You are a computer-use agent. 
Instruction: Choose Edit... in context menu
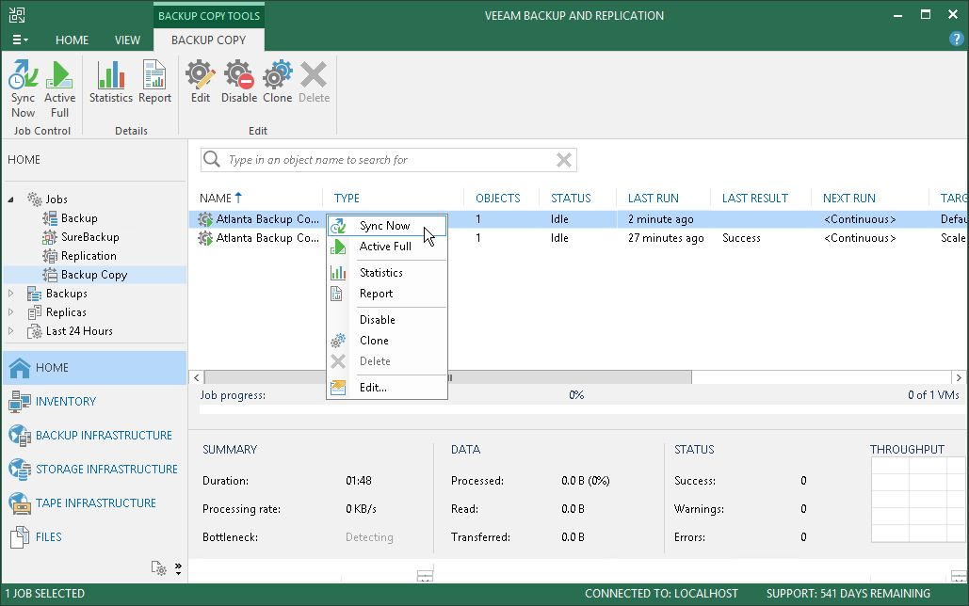(386, 388)
